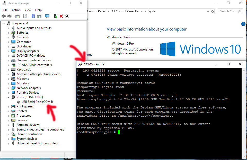
Task: Maximize the COM5 - PuTTY window
Action: pos(228,64)
